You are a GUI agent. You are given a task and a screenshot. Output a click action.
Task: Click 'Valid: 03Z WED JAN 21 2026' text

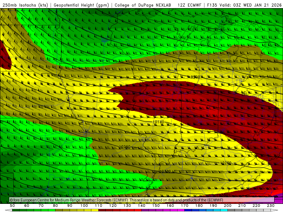click(x=250, y=5)
